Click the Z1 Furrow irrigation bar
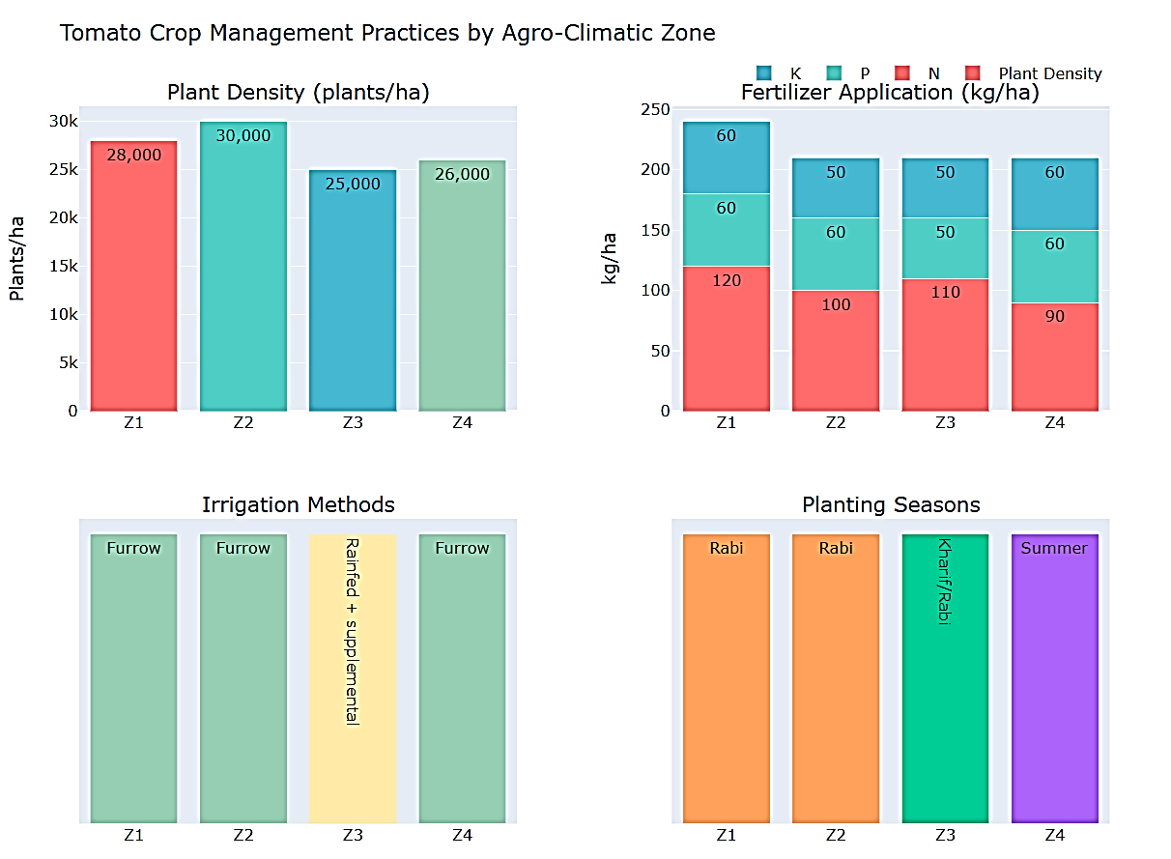This screenshot has width=1171, height=859. point(134,678)
